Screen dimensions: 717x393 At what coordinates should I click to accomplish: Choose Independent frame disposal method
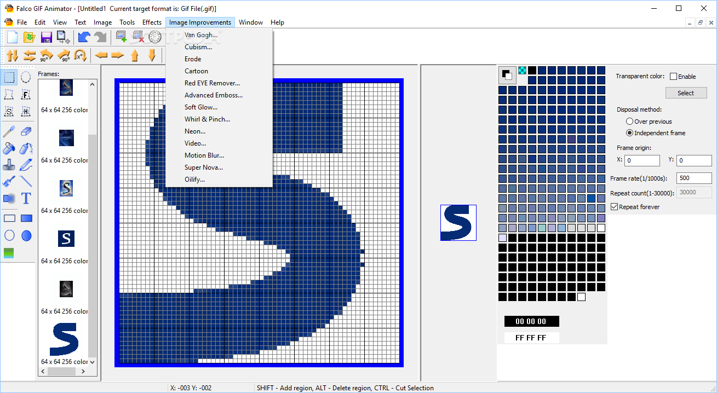[x=629, y=133]
